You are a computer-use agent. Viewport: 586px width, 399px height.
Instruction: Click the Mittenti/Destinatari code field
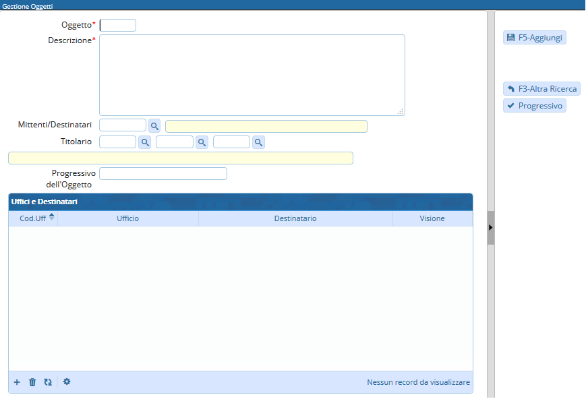[122, 125]
